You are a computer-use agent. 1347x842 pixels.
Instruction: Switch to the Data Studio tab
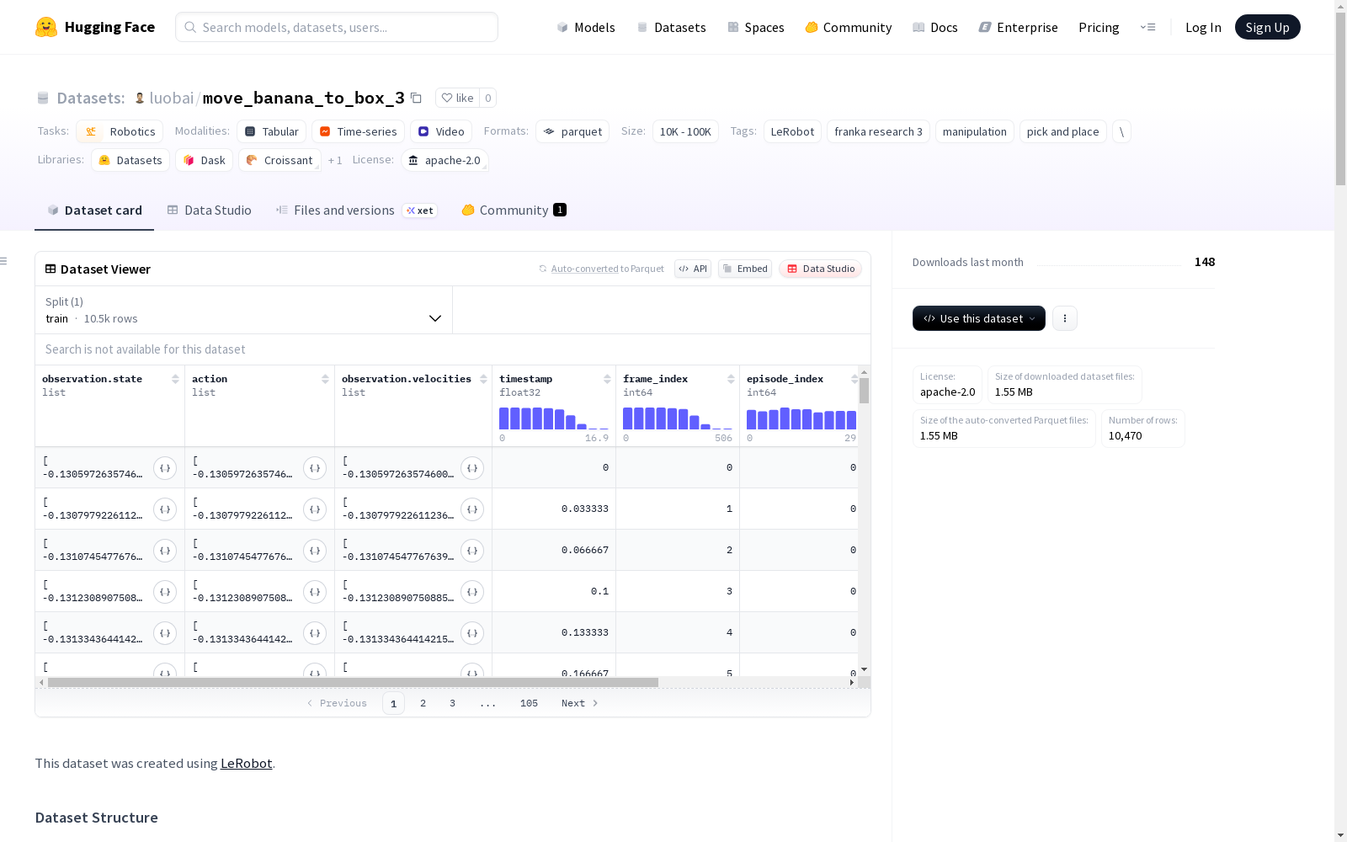coord(210,210)
